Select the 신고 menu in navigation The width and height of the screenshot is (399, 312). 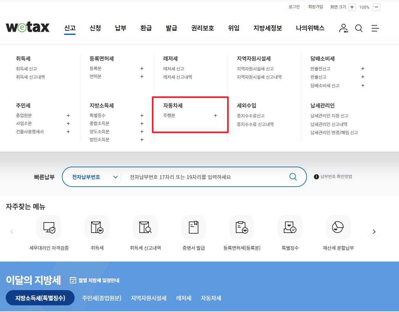(70, 28)
